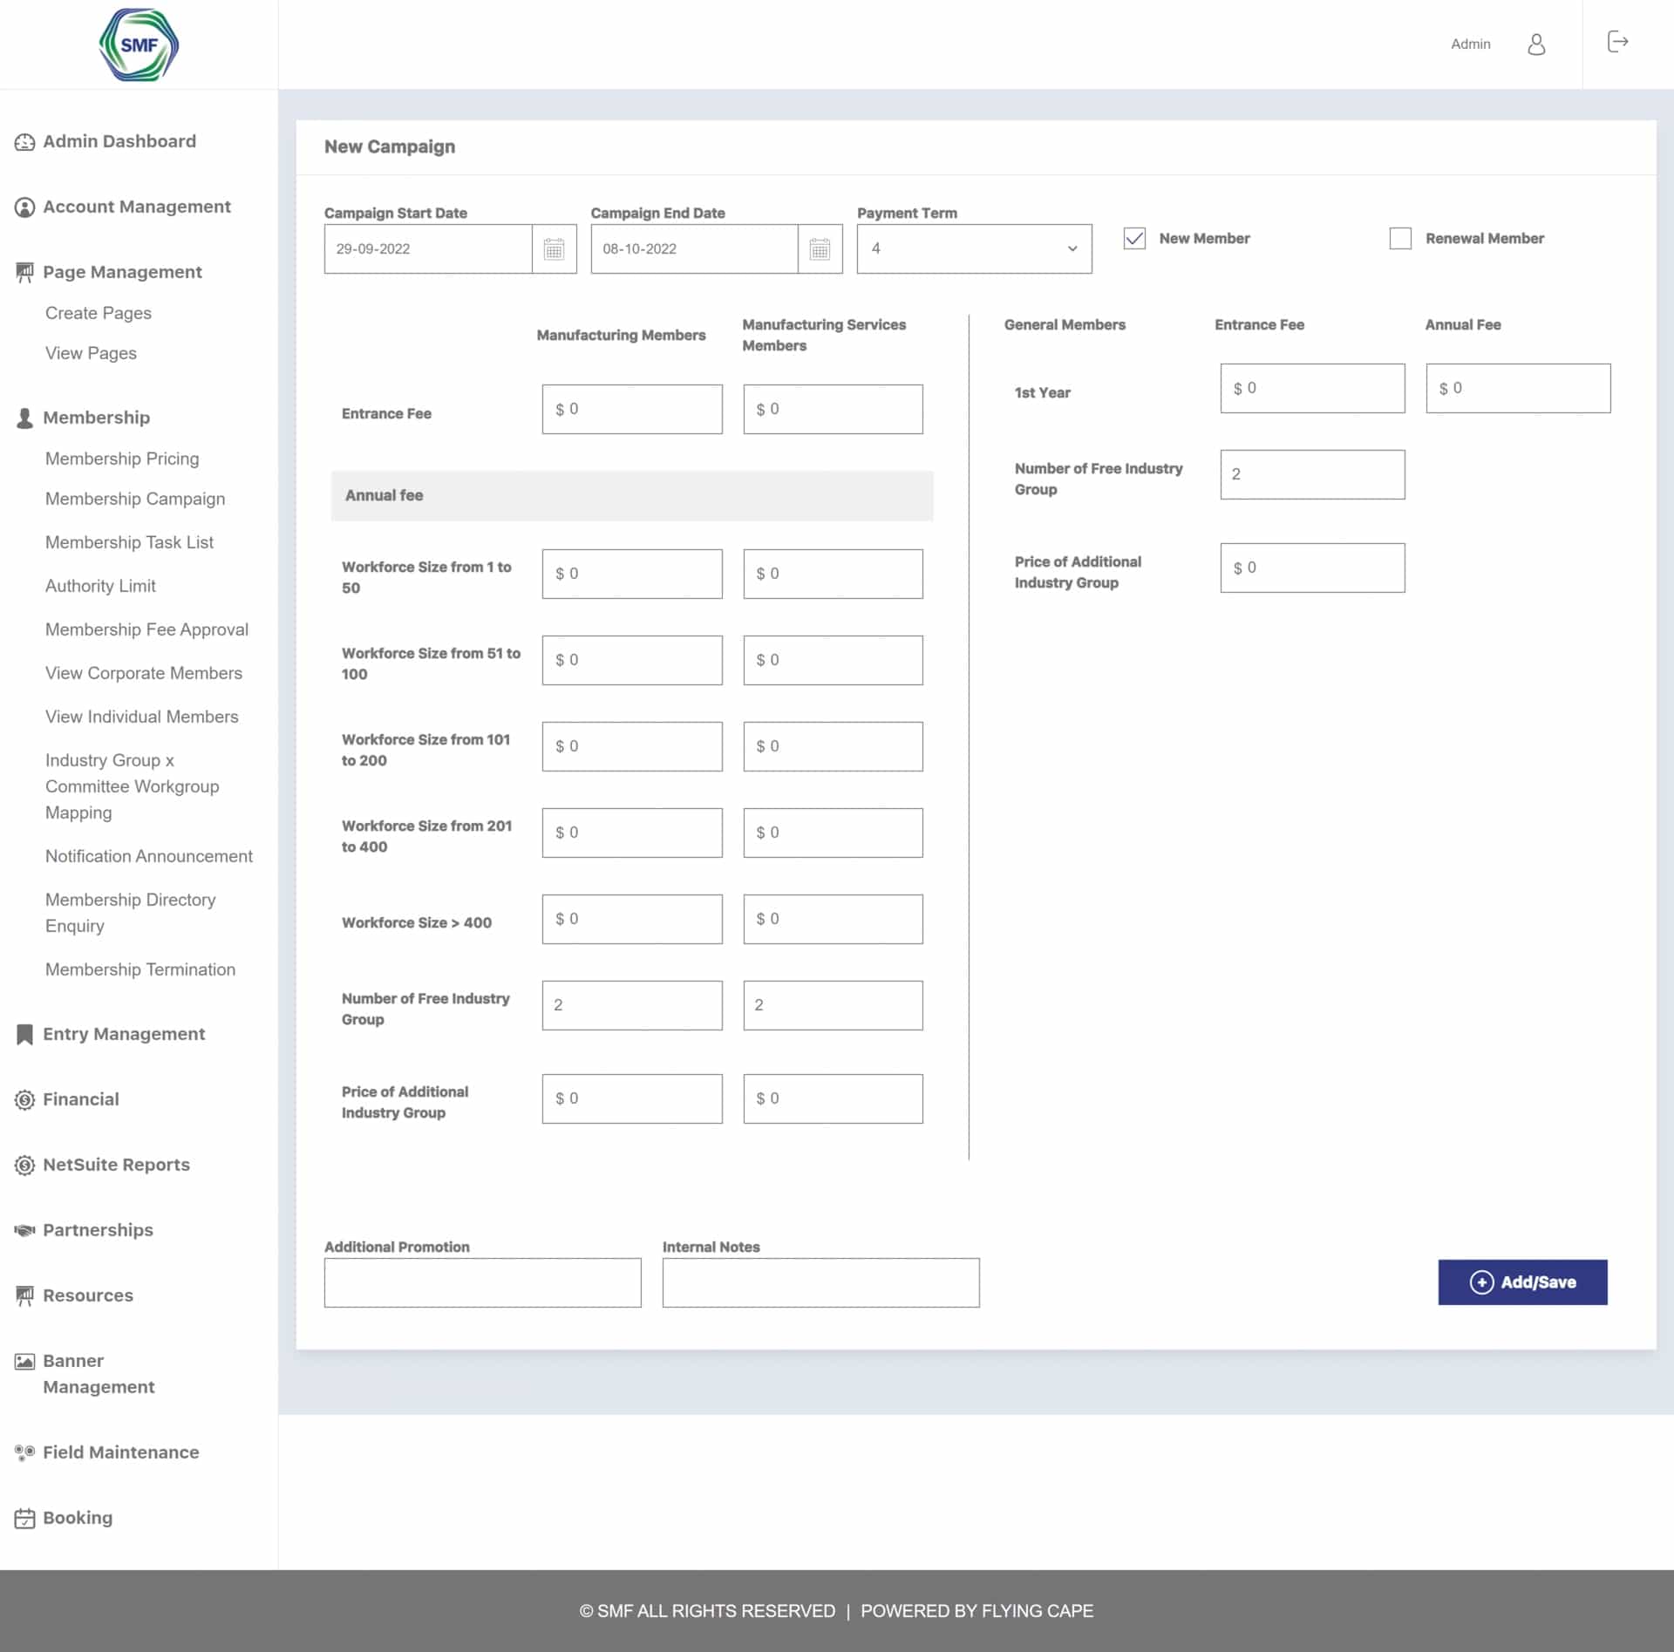Image resolution: width=1674 pixels, height=1652 pixels.
Task: Click Manufacturing Members Entrance Fee field
Action: 632,409
